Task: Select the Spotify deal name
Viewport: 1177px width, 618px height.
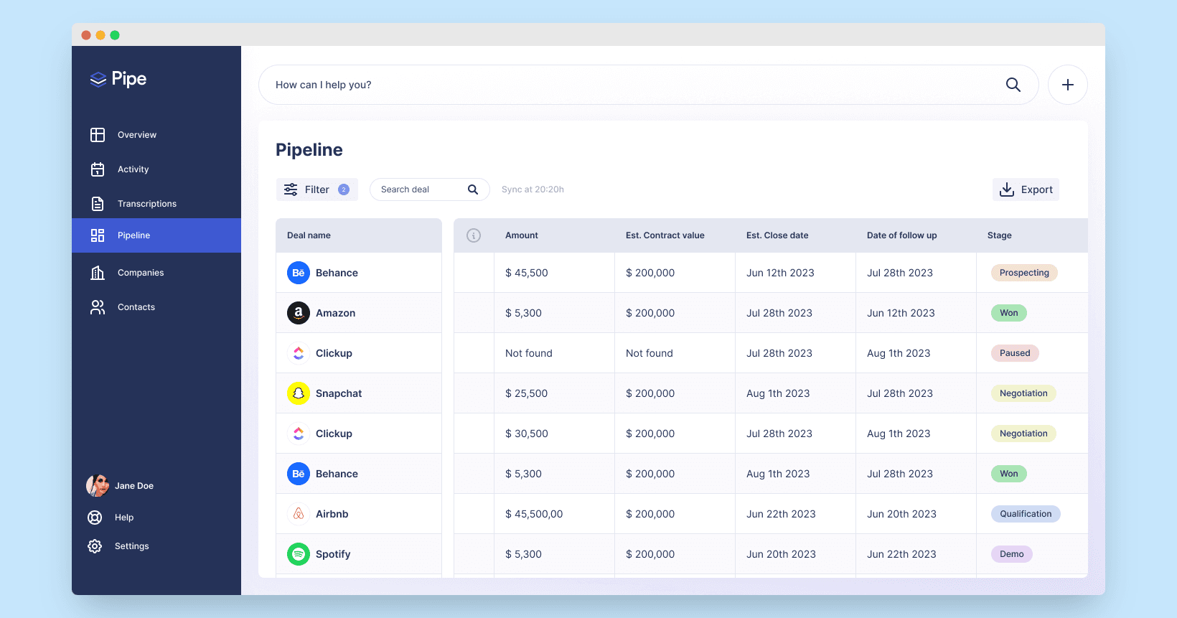Action: coord(333,554)
